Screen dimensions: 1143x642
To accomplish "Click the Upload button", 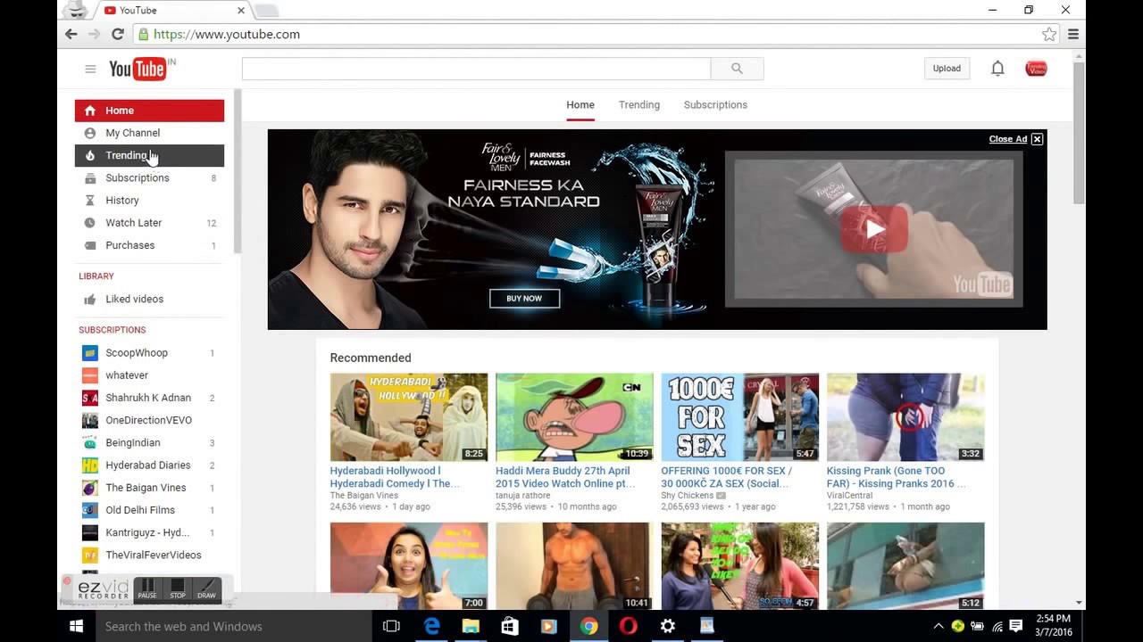I will [947, 69].
